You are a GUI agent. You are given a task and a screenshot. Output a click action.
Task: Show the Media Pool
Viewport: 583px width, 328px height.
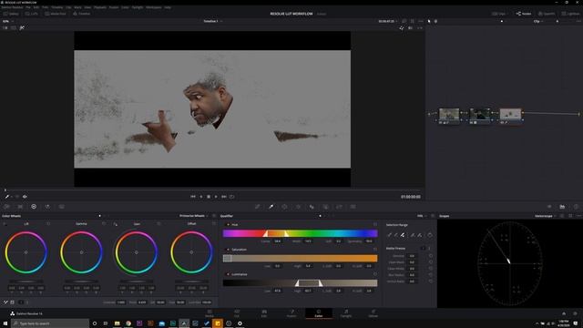click(x=56, y=14)
